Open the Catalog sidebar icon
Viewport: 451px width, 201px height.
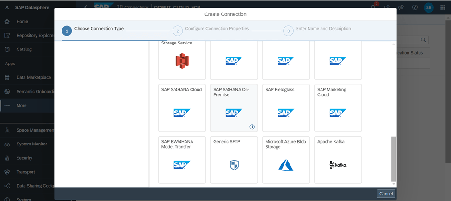pos(7,49)
